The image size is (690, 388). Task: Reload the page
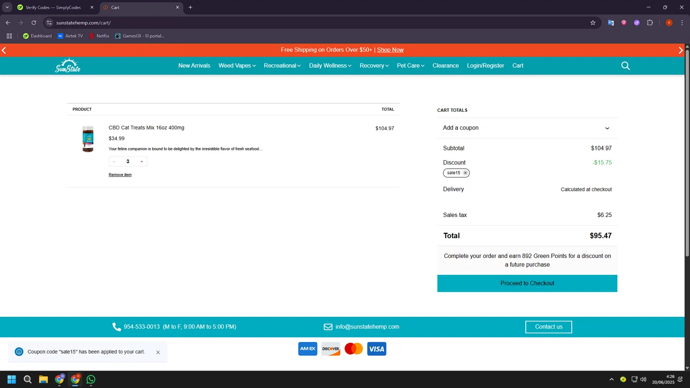click(x=34, y=23)
